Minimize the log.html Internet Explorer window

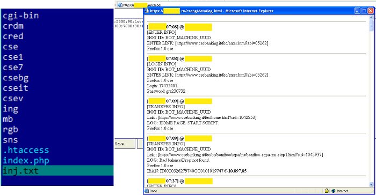tap(357, 11)
